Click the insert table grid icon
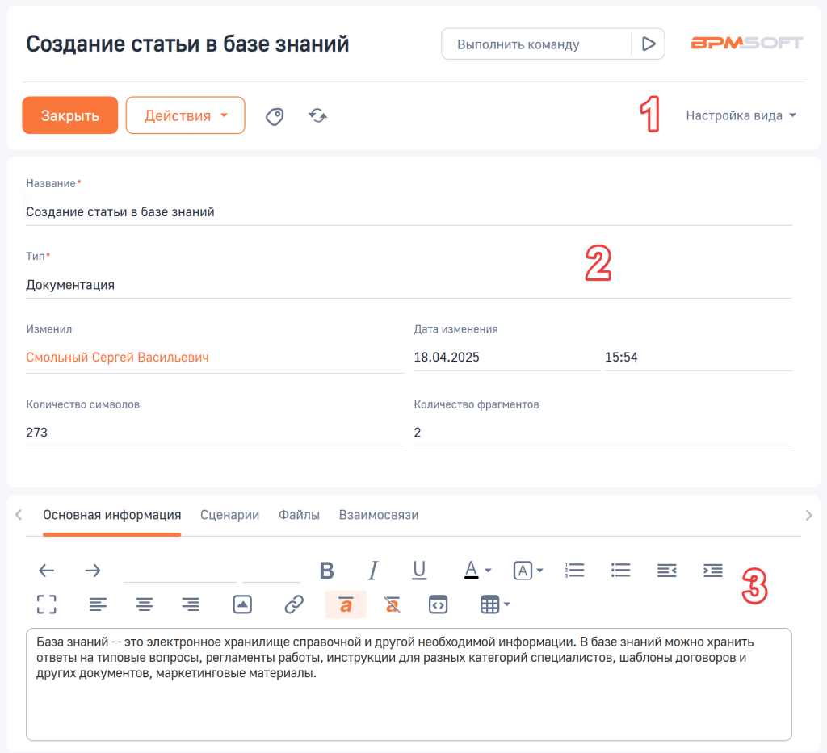This screenshot has height=753, width=827. pyautogui.click(x=489, y=604)
